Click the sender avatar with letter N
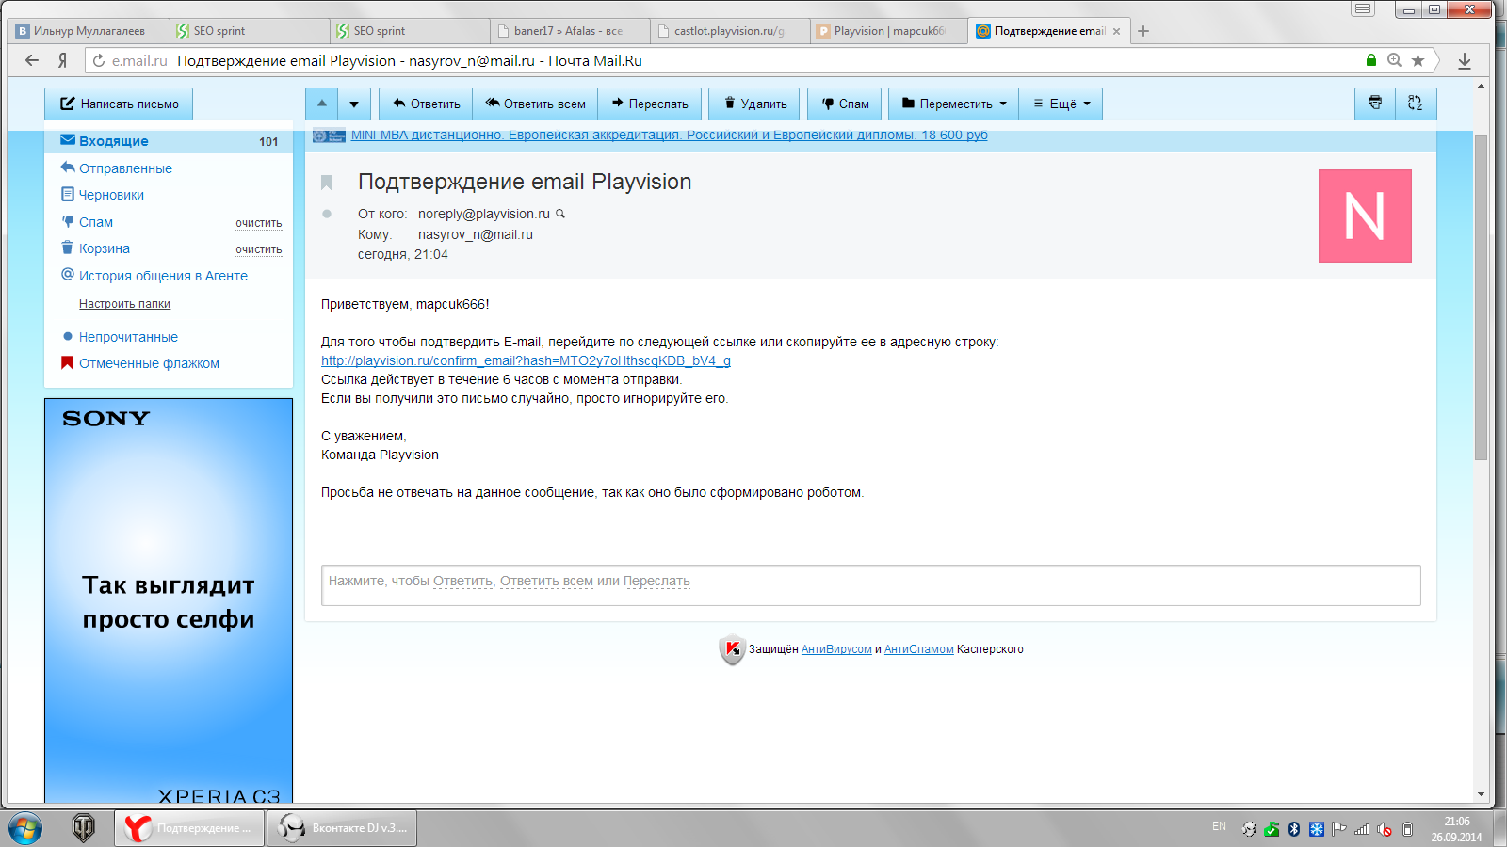 (x=1365, y=216)
